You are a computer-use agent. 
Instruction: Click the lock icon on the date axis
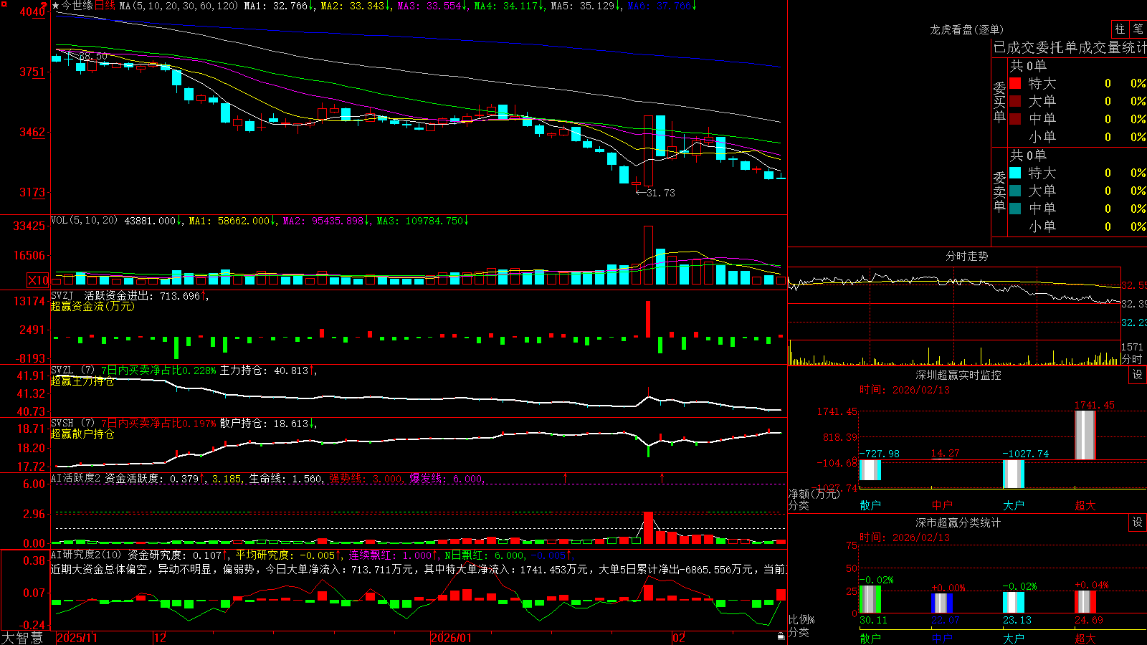781,636
